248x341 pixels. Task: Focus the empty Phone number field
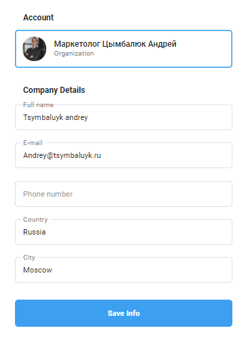pyautogui.click(x=124, y=194)
